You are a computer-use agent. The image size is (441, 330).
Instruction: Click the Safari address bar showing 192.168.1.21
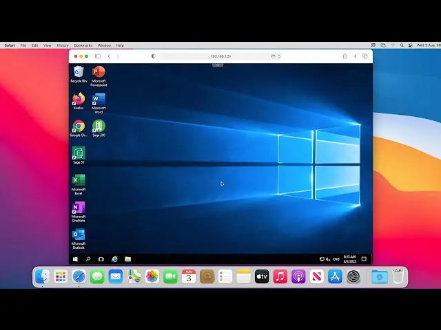(x=220, y=56)
